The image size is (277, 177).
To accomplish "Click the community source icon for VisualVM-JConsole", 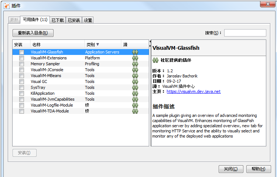I will pos(135,70).
